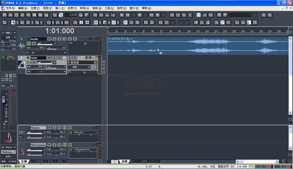Screen dimensions: 293x169
Task: Click the MIDI track connector icon
Action: (22, 65)
